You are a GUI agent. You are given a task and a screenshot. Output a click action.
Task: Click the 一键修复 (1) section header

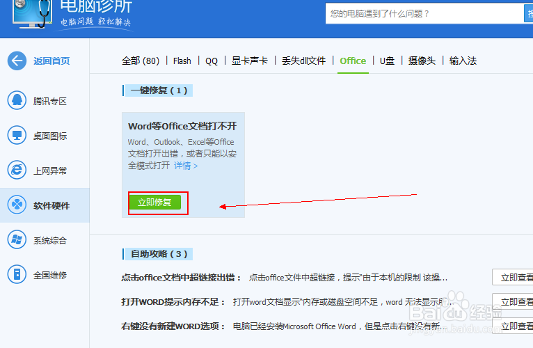[x=159, y=90]
